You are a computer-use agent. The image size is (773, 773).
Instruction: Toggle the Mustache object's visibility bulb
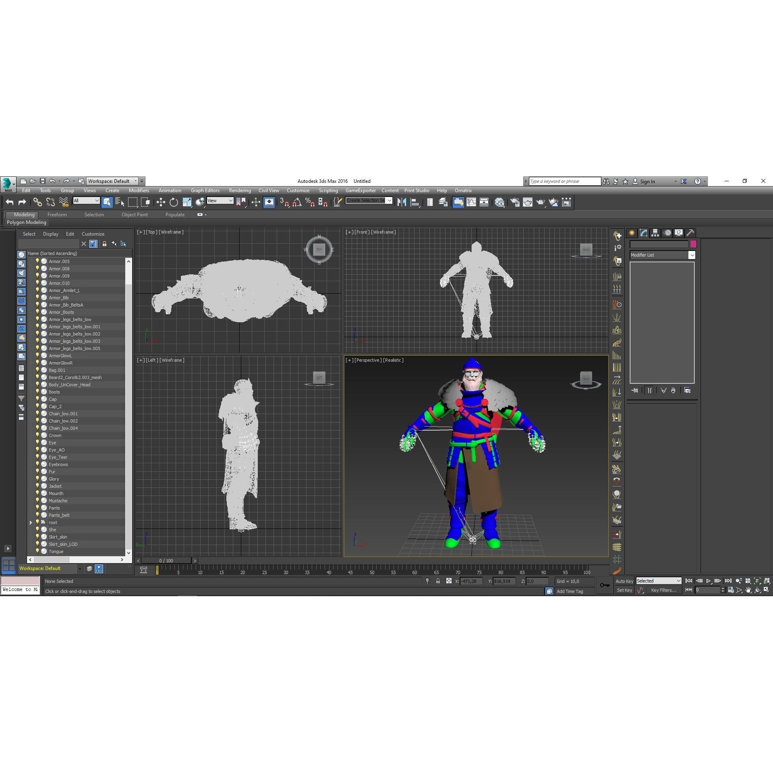[x=37, y=501]
